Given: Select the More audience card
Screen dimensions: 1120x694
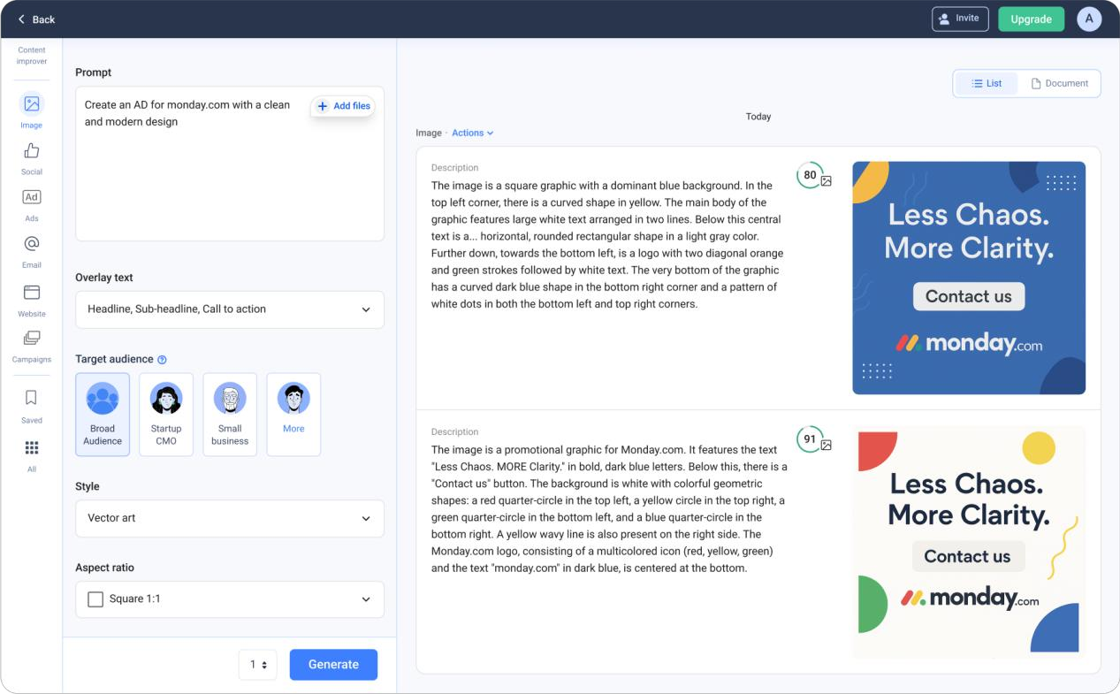Looking at the screenshot, I should click(x=293, y=415).
